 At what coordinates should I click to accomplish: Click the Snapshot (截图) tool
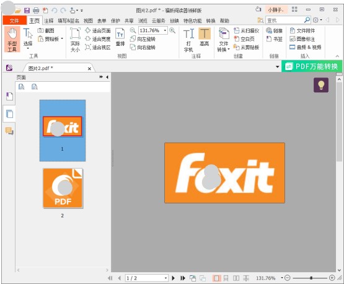pyautogui.click(x=46, y=30)
